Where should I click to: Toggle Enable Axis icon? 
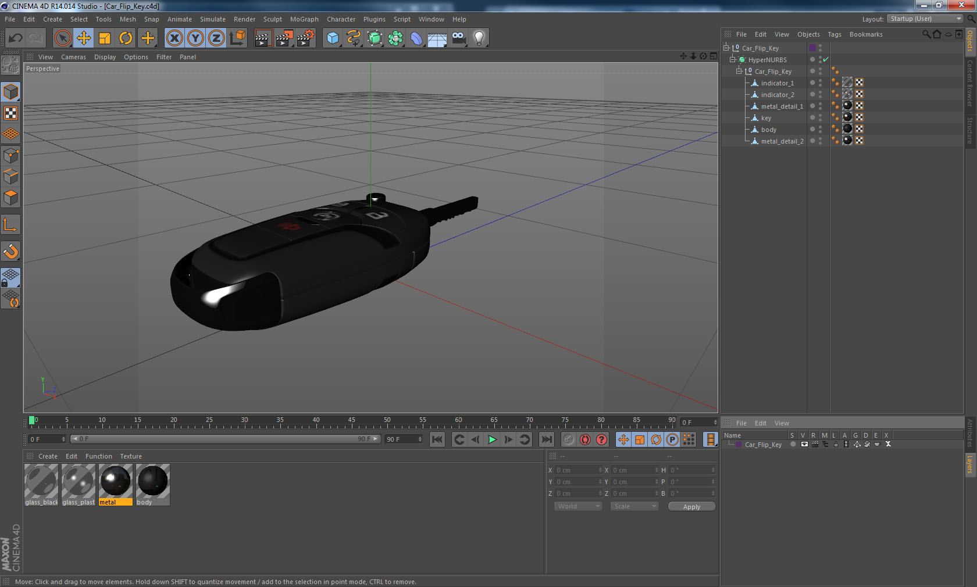(10, 224)
